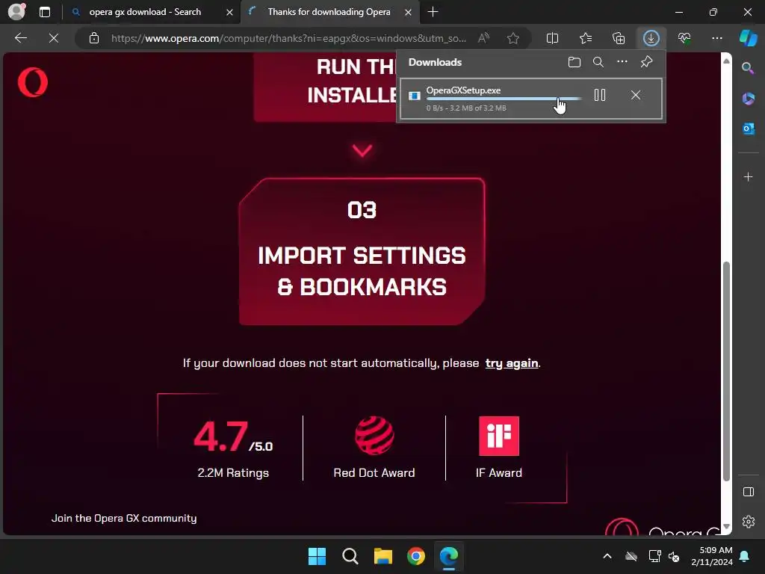765x574 pixels.
Task: Search downloads in Downloads panel
Action: click(x=598, y=62)
